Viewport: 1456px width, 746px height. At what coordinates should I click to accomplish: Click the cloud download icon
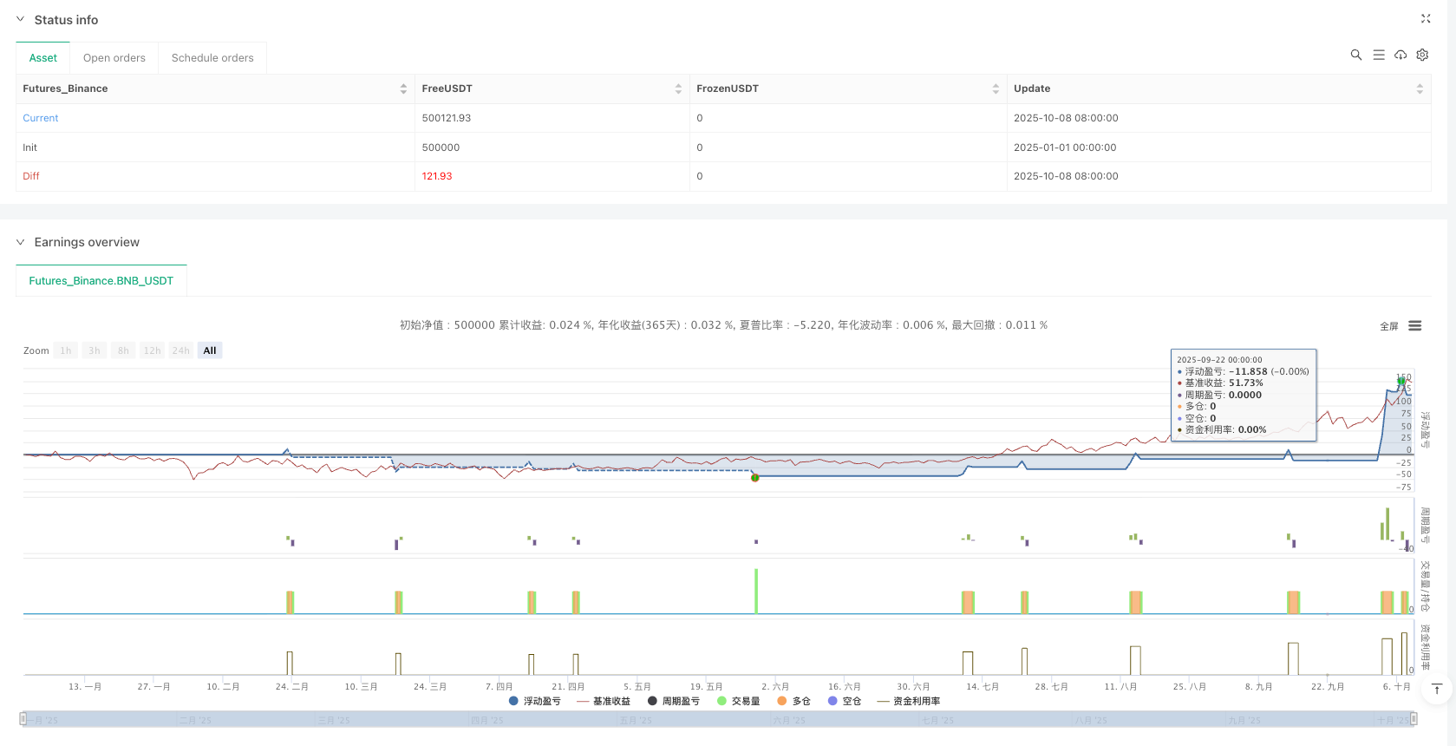point(1401,55)
